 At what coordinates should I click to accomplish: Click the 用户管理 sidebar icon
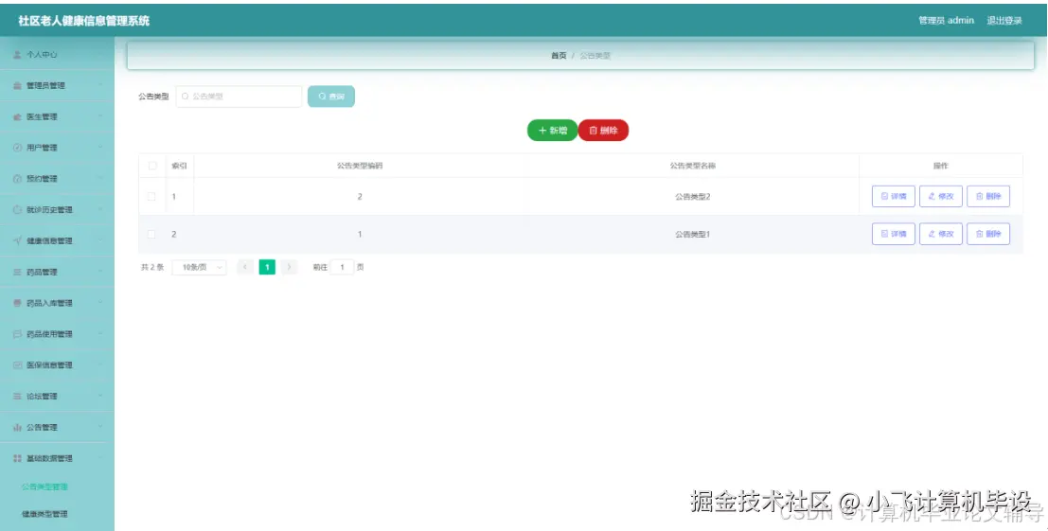[x=17, y=148]
